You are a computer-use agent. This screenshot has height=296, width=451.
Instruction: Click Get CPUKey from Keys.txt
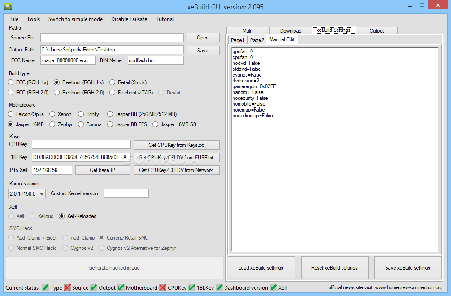point(177,145)
